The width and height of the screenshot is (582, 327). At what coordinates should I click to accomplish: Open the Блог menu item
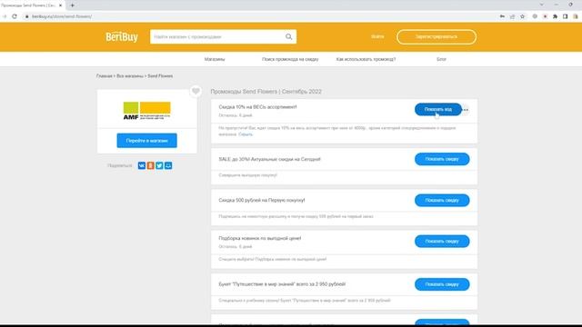(x=441, y=59)
